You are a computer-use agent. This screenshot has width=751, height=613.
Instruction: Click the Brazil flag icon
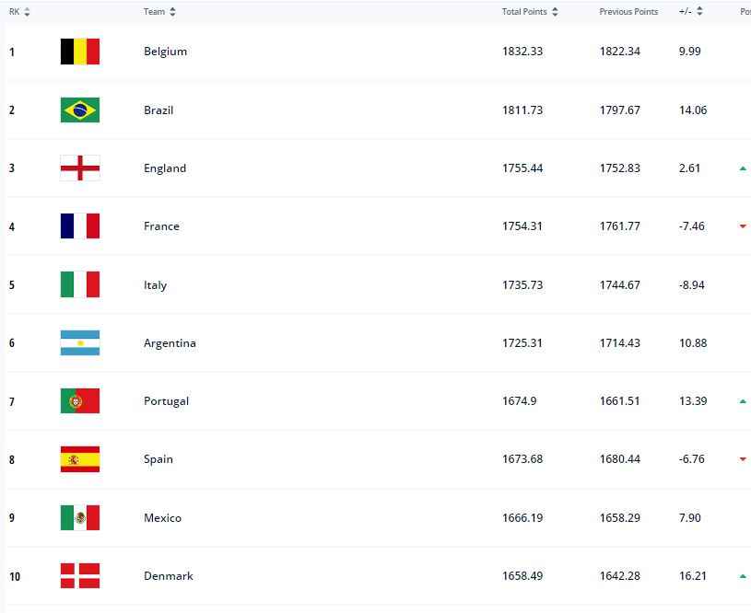[x=80, y=110]
